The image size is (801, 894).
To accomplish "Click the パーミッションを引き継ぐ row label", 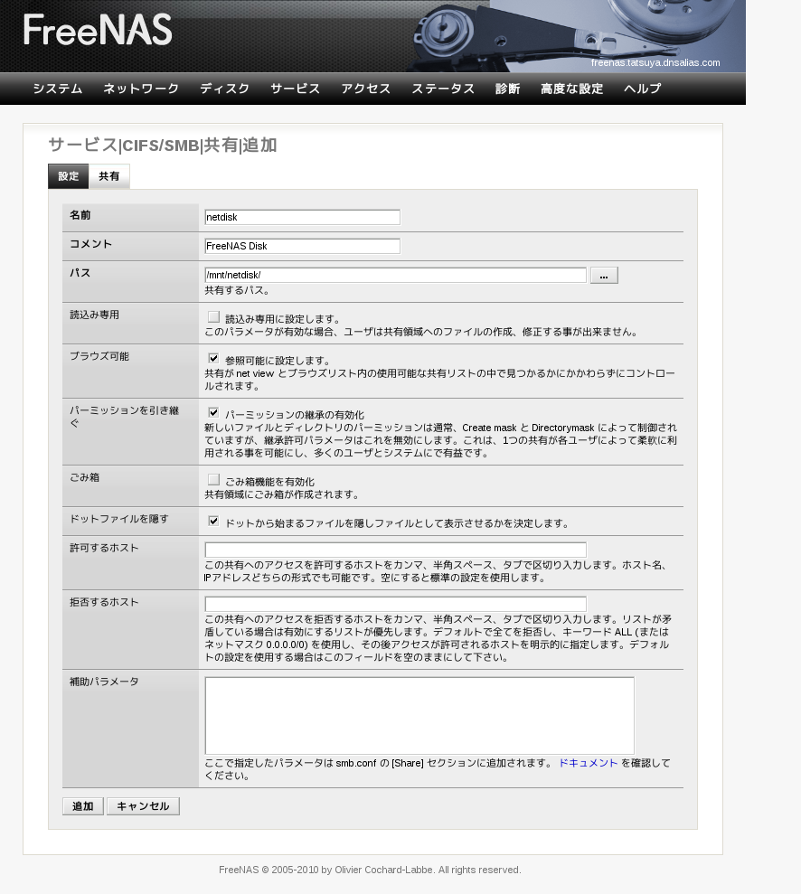I will tap(124, 417).
